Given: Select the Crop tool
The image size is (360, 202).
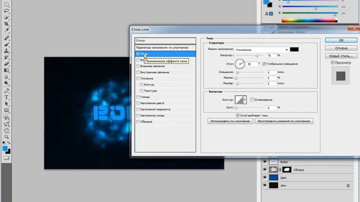Looking at the screenshot, I should coord(6,24).
